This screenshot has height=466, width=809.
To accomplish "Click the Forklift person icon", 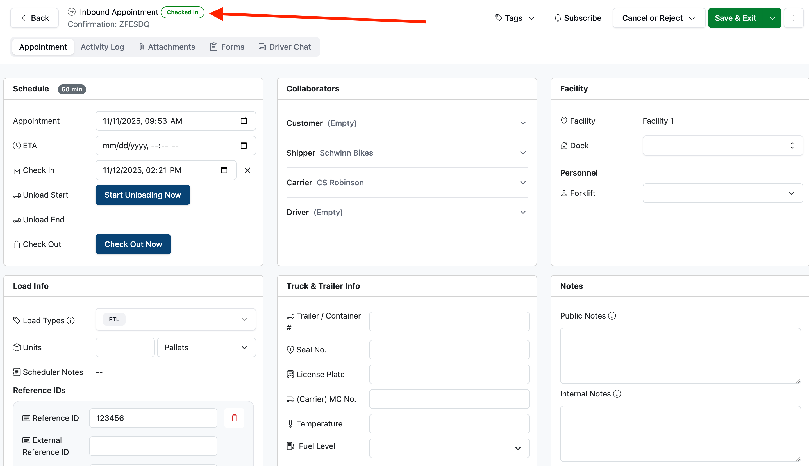I will 564,193.
